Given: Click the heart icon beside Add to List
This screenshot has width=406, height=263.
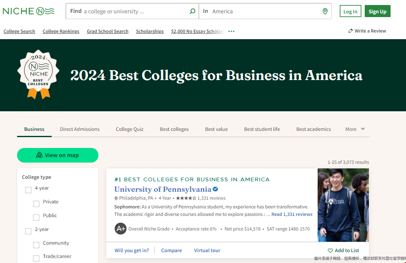Looking at the screenshot, I should click(x=330, y=250).
